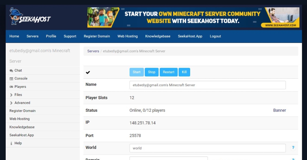
Task: Click the port value 25578
Action: click(x=135, y=136)
